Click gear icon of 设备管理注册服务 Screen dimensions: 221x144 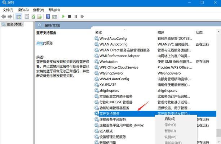coord(97,137)
